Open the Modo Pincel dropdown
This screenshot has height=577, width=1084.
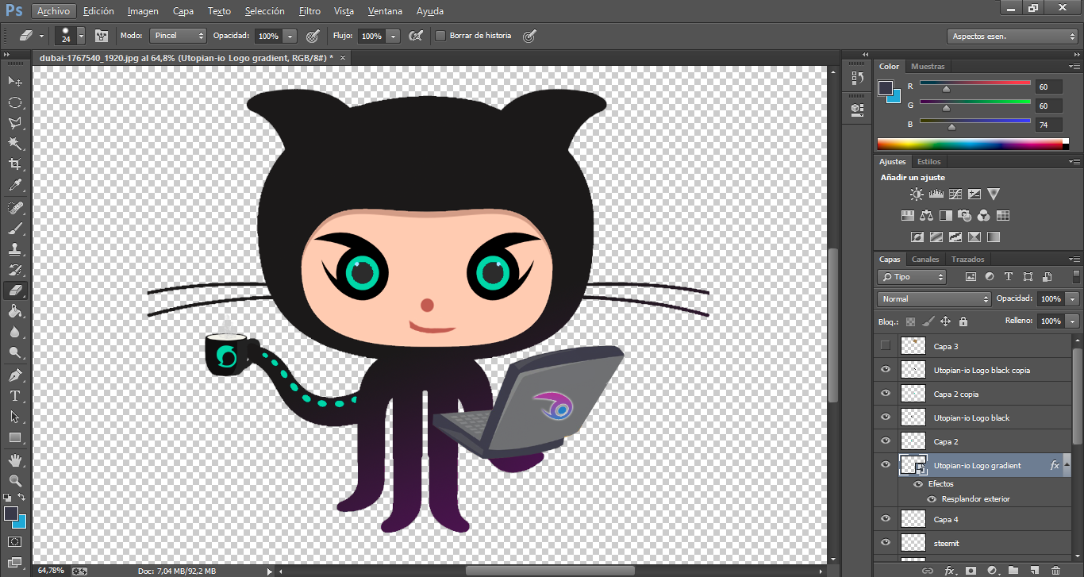click(179, 36)
